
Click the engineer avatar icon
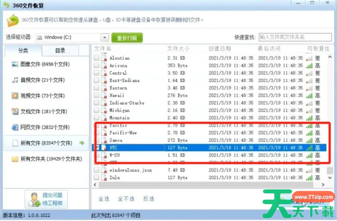pos(35,199)
